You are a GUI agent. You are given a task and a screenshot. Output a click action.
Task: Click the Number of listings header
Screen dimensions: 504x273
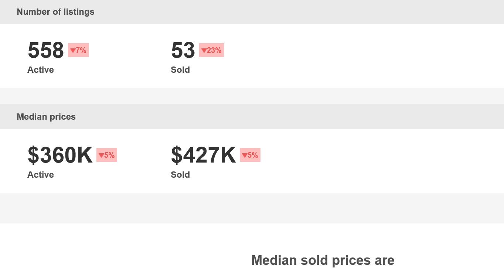pyautogui.click(x=55, y=12)
